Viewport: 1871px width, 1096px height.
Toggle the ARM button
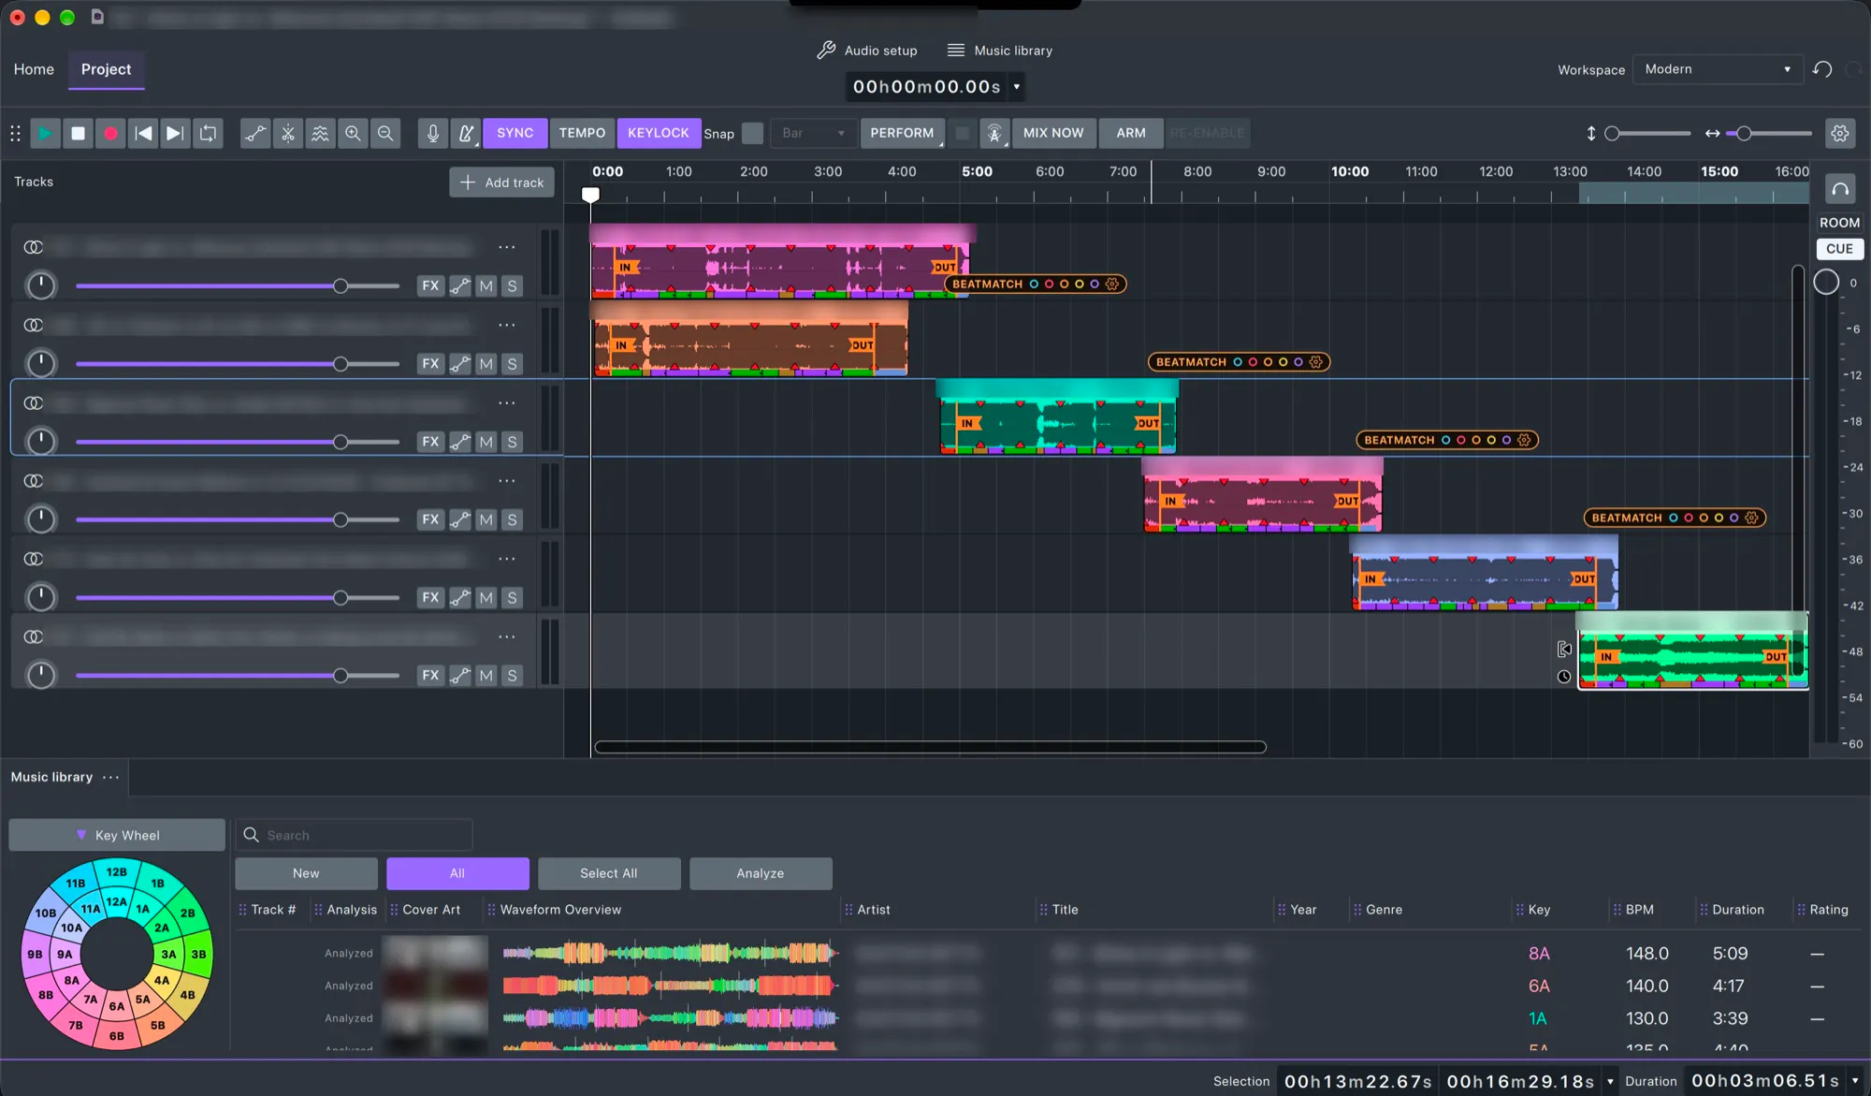[x=1131, y=133]
